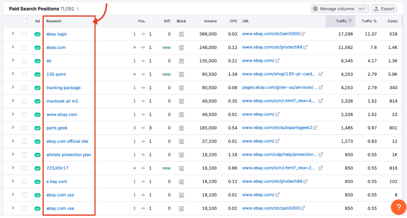
Task: Click the ad badge in the eb row
Action: [x=37, y=61]
